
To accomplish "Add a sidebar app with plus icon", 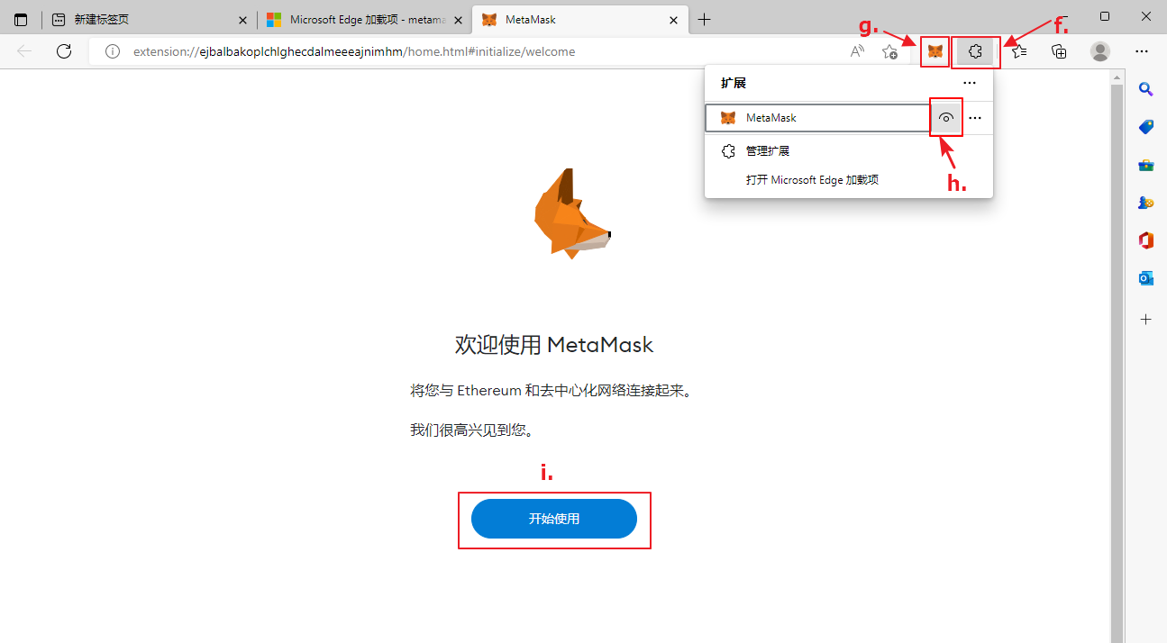I will point(1146,319).
